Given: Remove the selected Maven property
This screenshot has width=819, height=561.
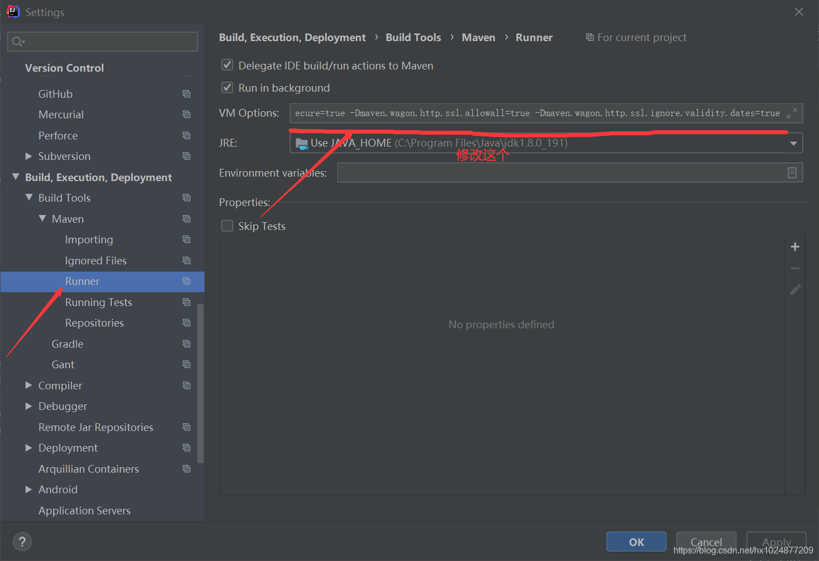Looking at the screenshot, I should (795, 268).
